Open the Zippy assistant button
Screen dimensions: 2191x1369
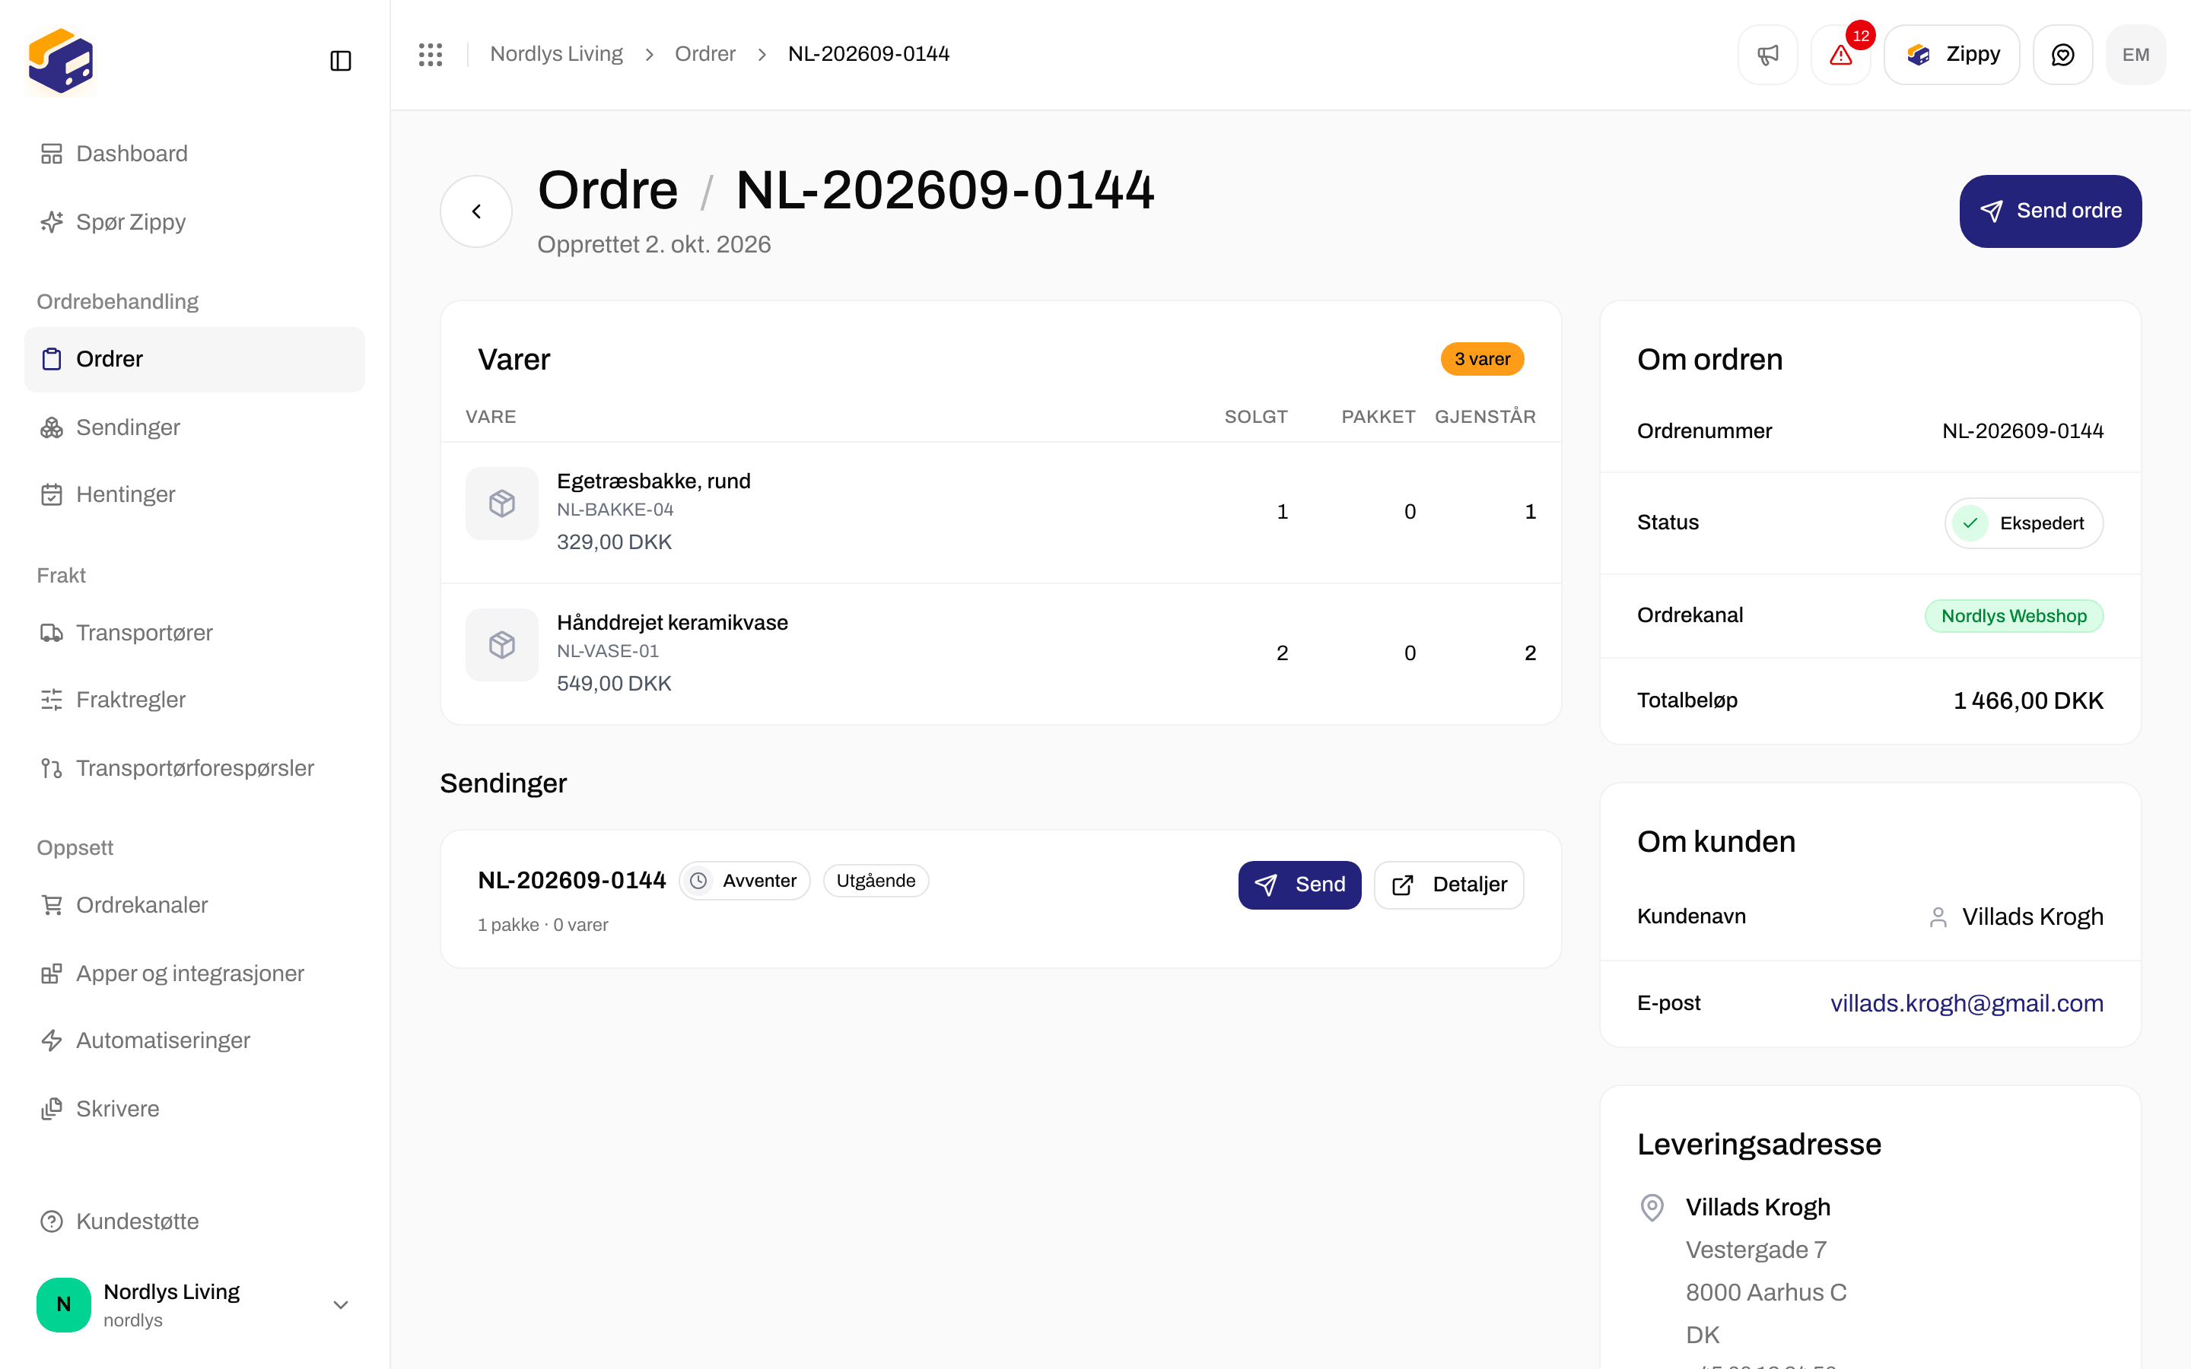click(x=1951, y=54)
